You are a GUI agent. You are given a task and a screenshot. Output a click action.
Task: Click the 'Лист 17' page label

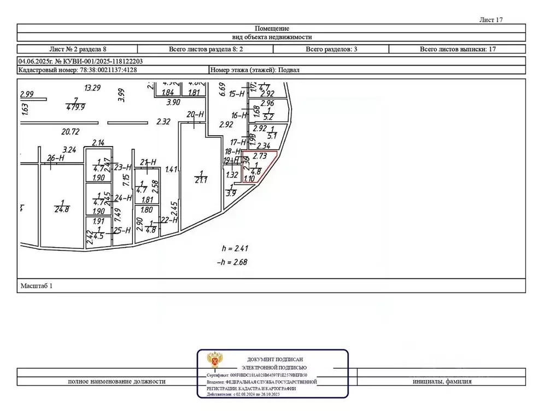(x=490, y=20)
